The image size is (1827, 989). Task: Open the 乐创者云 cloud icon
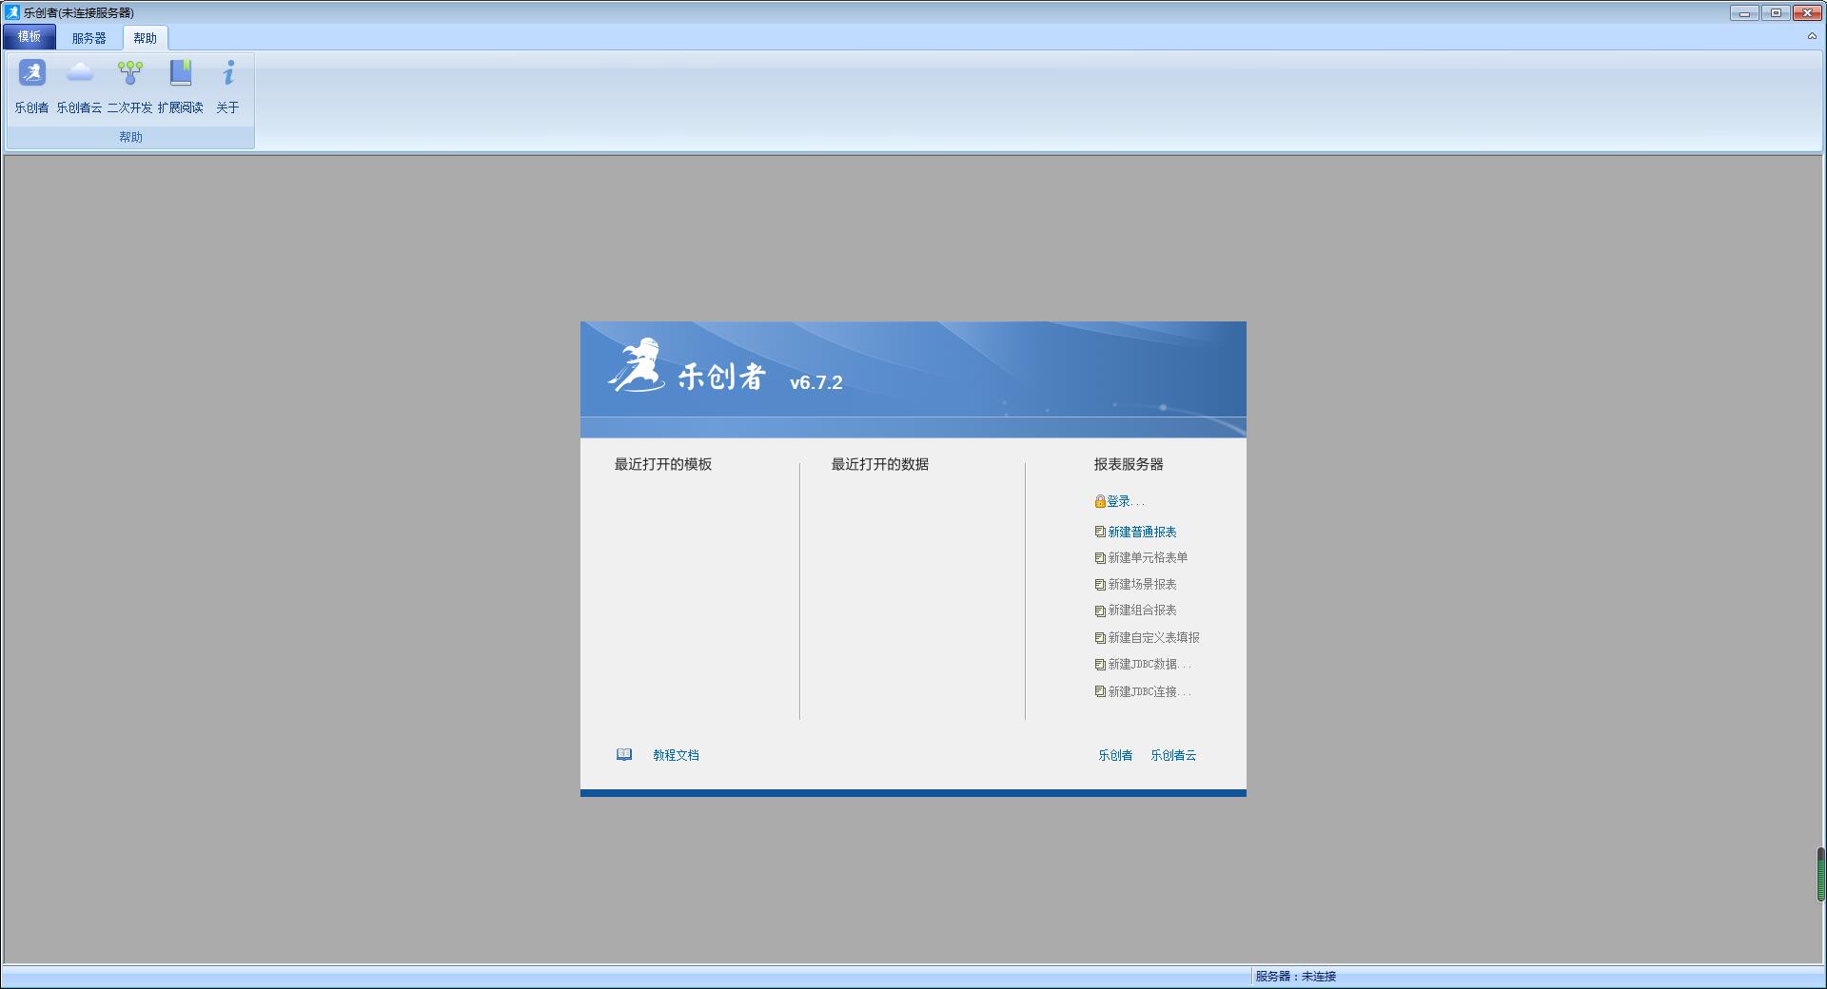click(79, 74)
